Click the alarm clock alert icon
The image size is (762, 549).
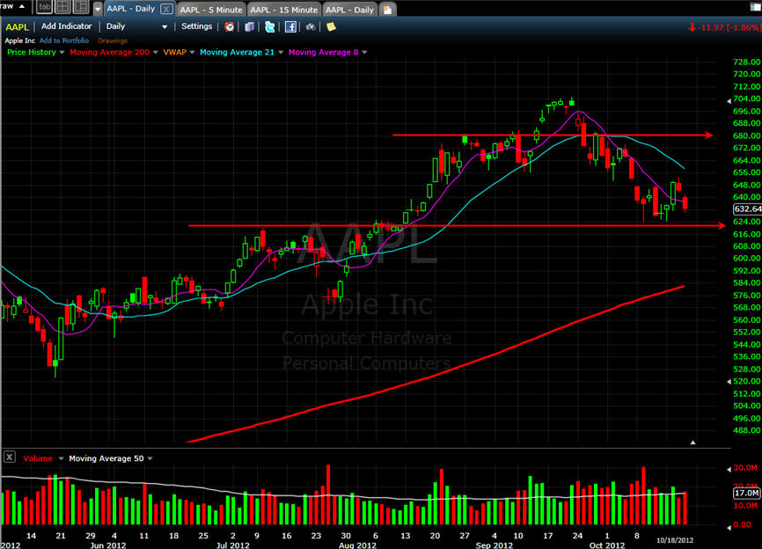(230, 26)
